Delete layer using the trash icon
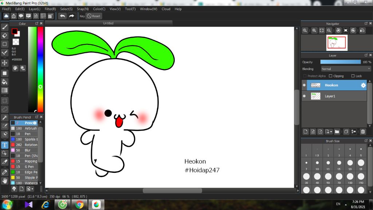Image resolution: width=373 pixels, height=210 pixels. (x=363, y=132)
